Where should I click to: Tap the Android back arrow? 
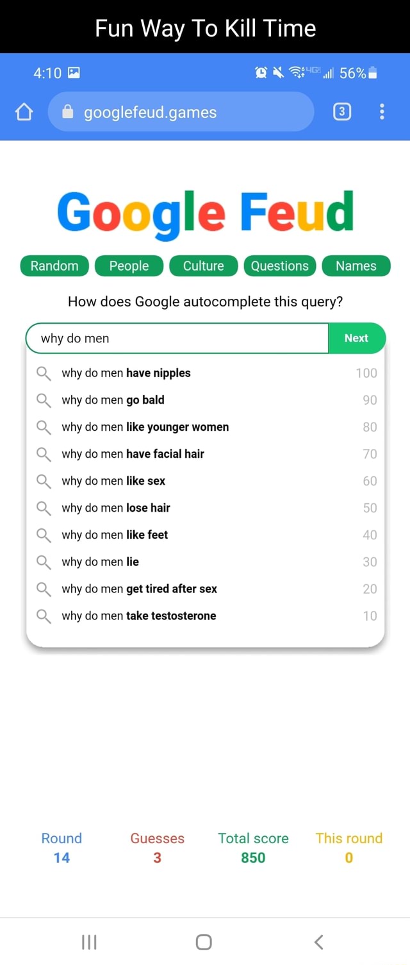319,941
